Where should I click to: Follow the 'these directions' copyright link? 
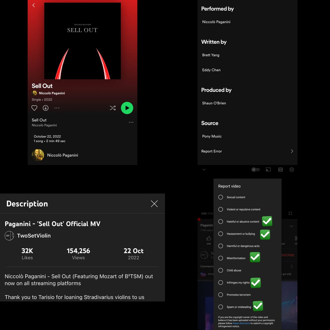[241, 323]
